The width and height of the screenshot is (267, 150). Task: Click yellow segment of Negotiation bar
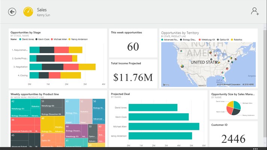[x=87, y=67]
